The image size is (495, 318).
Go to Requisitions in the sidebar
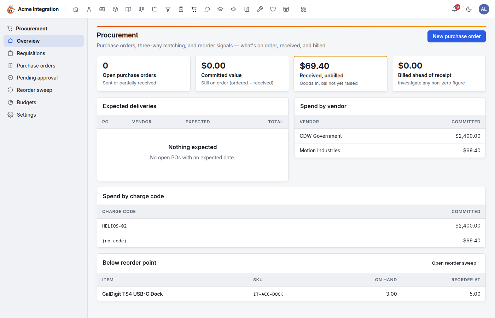tap(43, 53)
